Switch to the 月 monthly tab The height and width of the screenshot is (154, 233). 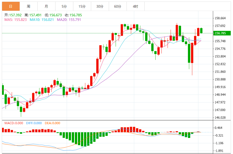click(x=46, y=6)
